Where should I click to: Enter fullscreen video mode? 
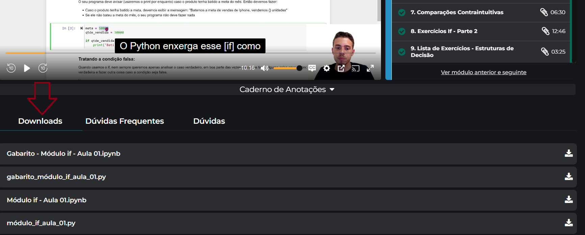(370, 68)
